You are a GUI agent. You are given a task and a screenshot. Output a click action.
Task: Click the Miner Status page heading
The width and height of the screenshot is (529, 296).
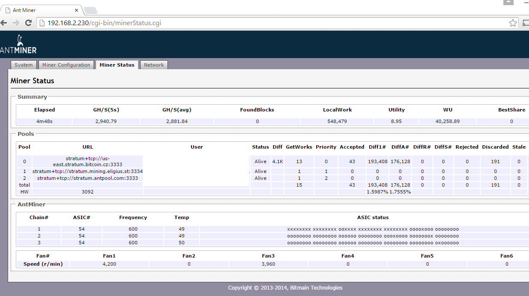[x=32, y=81]
